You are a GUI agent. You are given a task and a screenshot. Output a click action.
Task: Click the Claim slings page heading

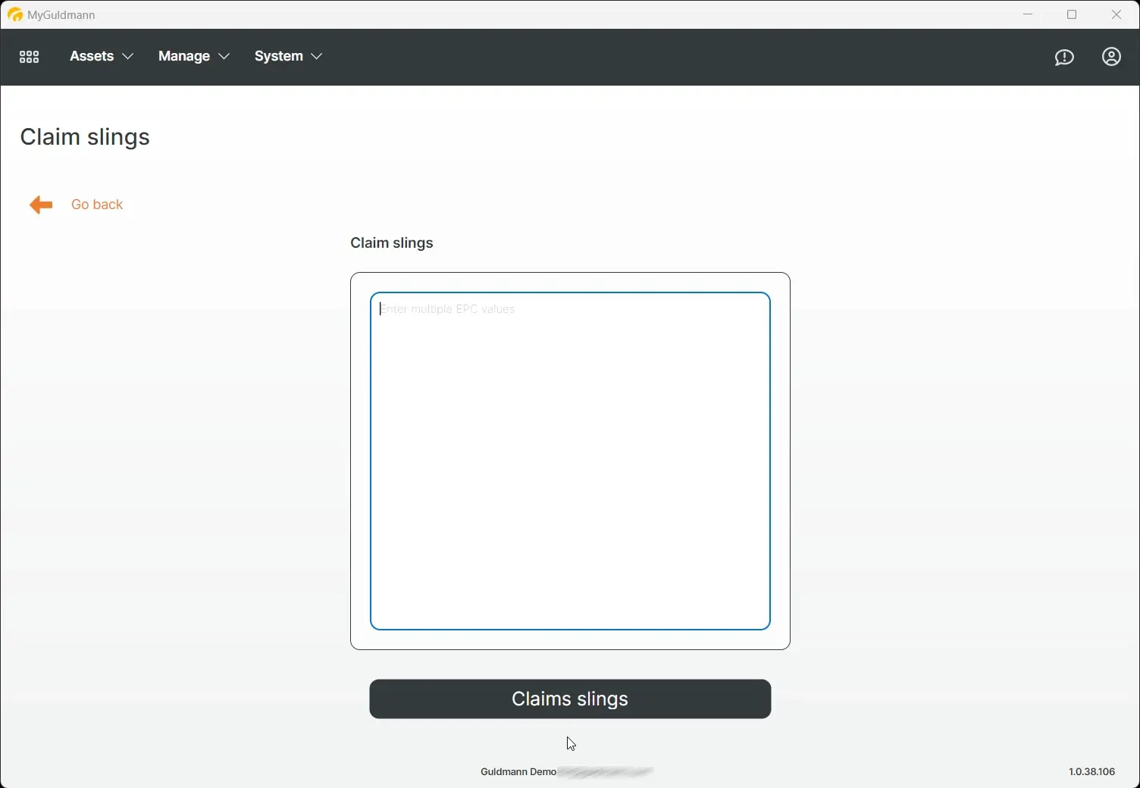point(85,137)
